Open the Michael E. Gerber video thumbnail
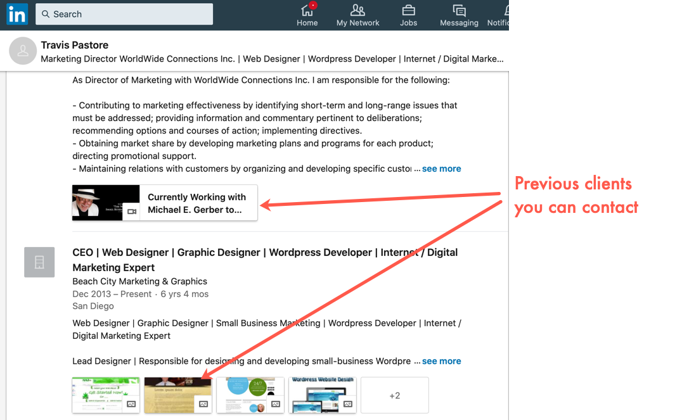This screenshot has width=682, height=420. [x=106, y=203]
